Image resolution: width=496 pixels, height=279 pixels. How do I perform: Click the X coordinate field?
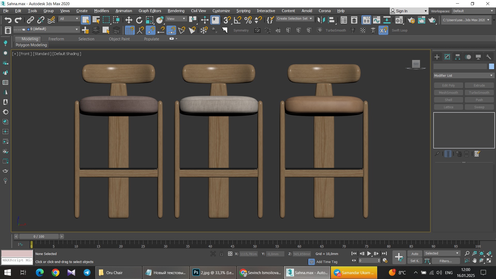249,254
